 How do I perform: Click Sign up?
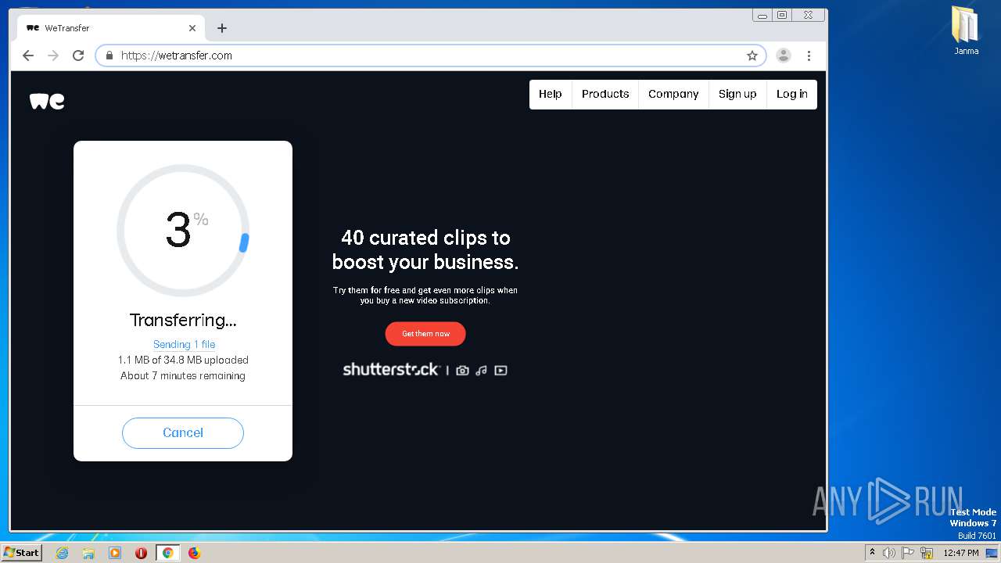(737, 94)
